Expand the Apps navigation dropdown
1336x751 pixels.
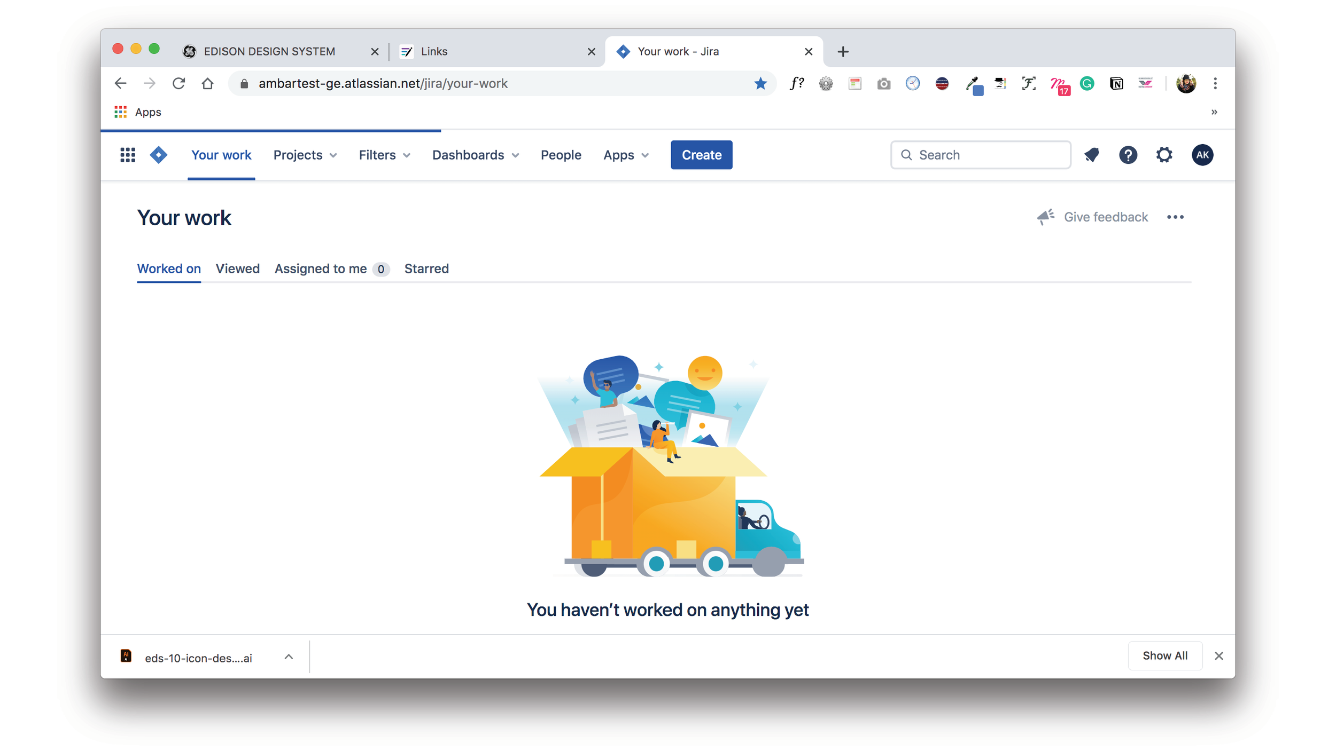[626, 155]
